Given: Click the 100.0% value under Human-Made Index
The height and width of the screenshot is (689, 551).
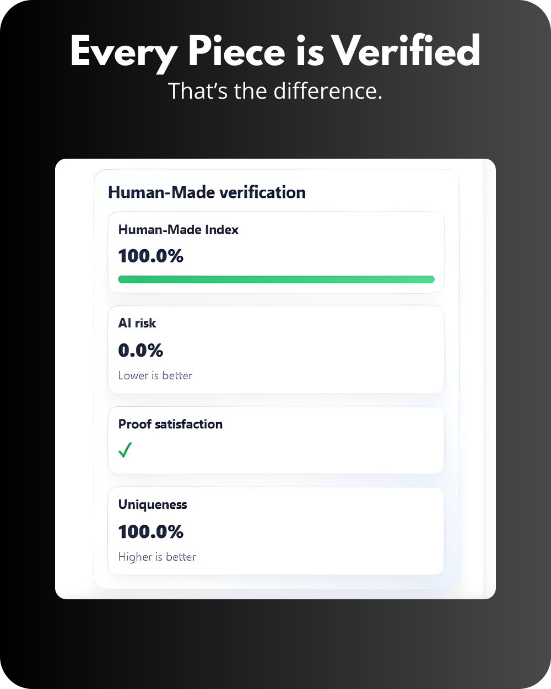Looking at the screenshot, I should coord(150,256).
